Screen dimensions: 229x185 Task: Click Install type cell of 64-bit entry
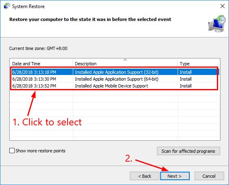186,79
